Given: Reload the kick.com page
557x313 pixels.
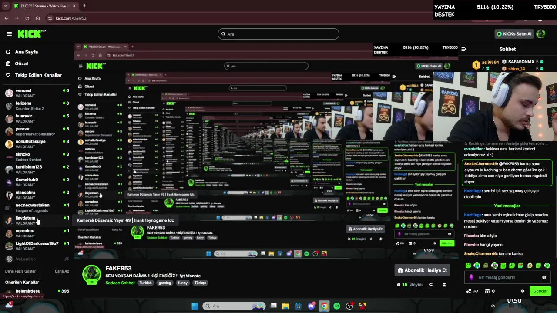Looking at the screenshot, I should 27,18.
